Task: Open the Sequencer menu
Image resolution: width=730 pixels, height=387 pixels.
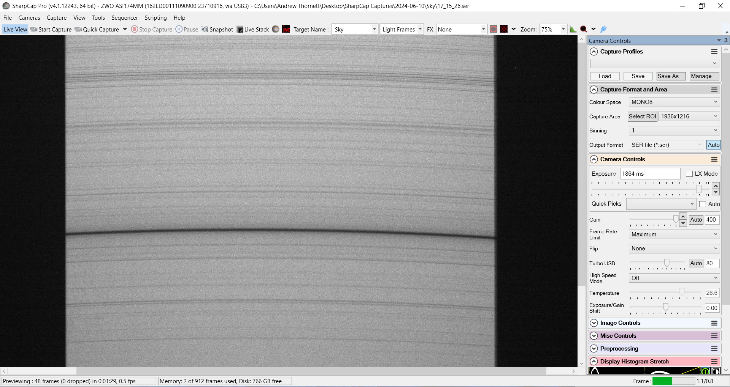Action: coord(124,17)
